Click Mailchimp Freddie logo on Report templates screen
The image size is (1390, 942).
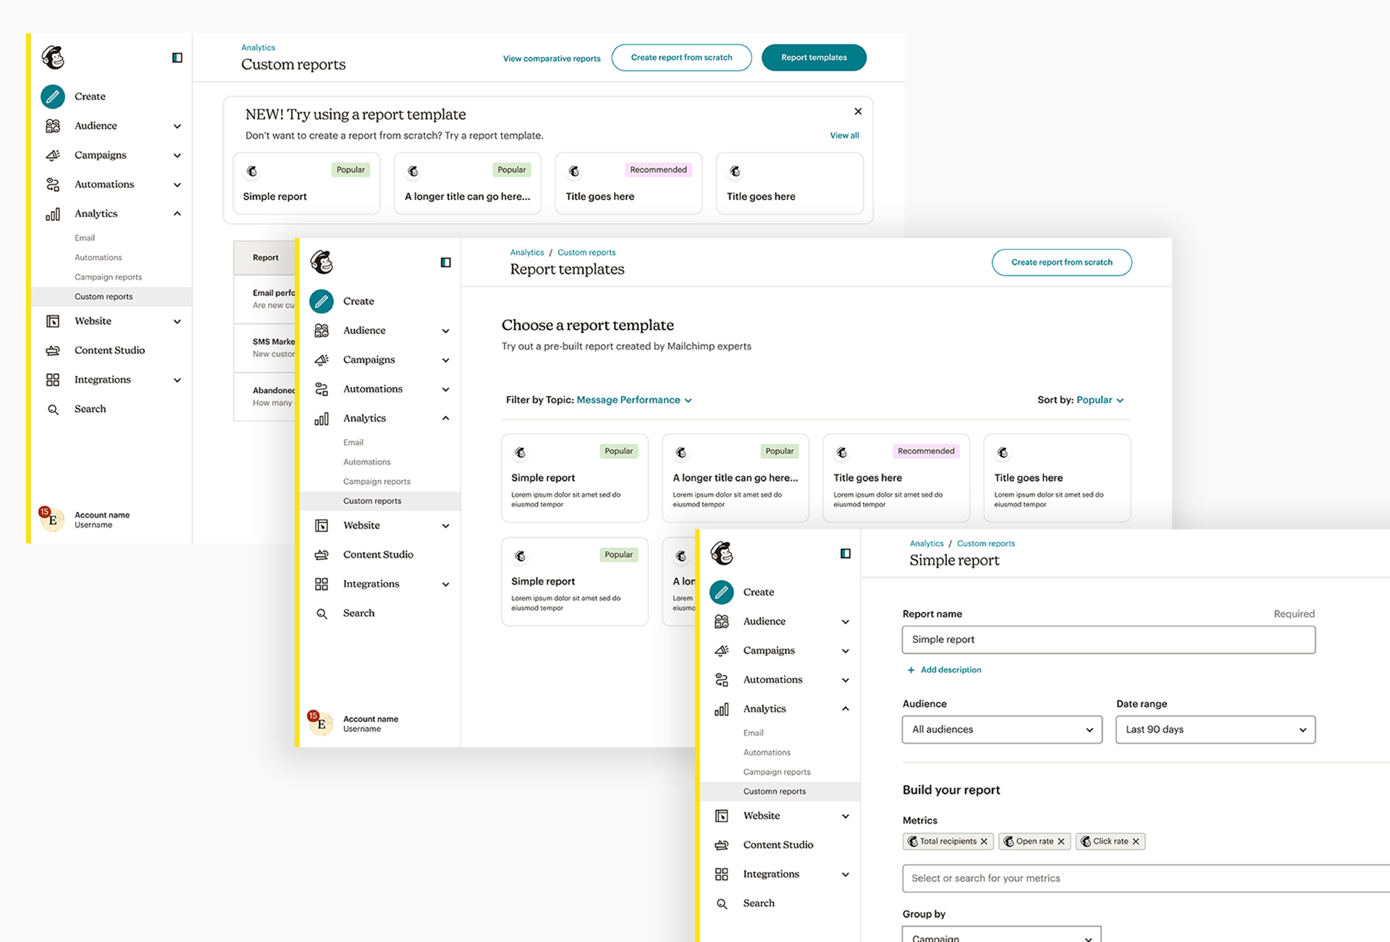click(322, 262)
